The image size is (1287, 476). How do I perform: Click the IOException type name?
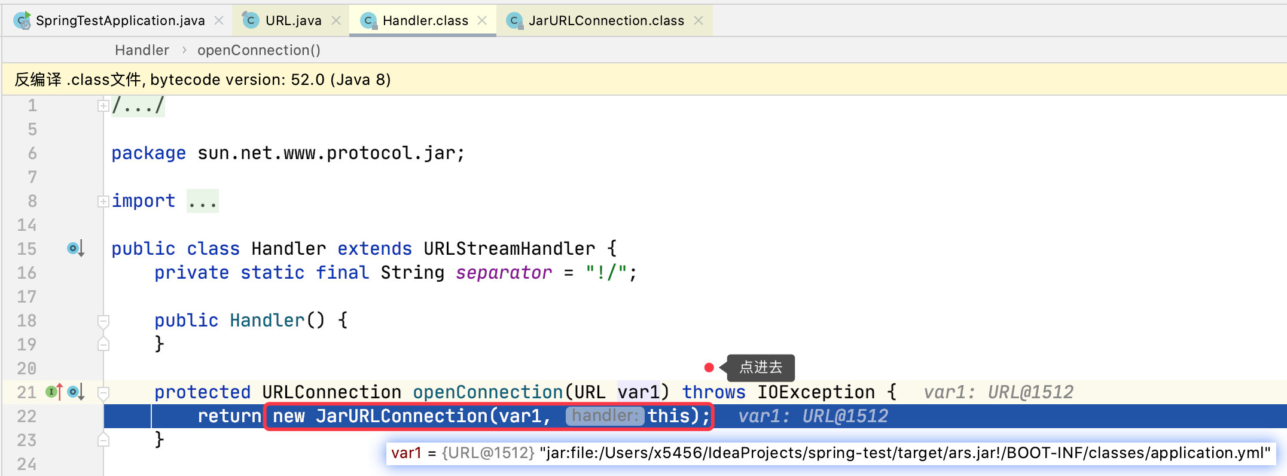pos(816,392)
